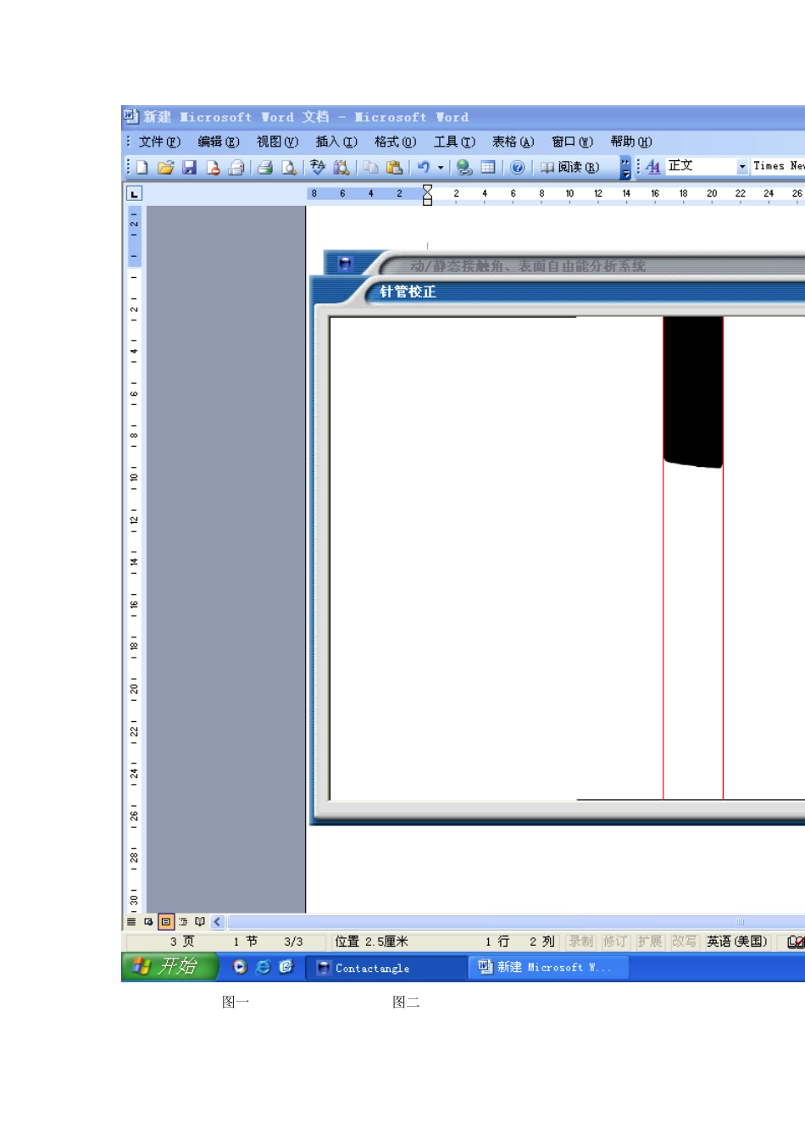The image size is (805, 1139).
Task: Click the Contactangle app icon in embedded window
Action: [345, 264]
